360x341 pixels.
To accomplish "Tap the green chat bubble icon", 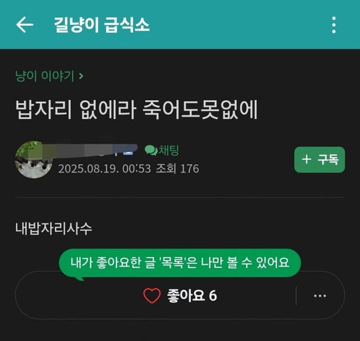I will point(151,150).
